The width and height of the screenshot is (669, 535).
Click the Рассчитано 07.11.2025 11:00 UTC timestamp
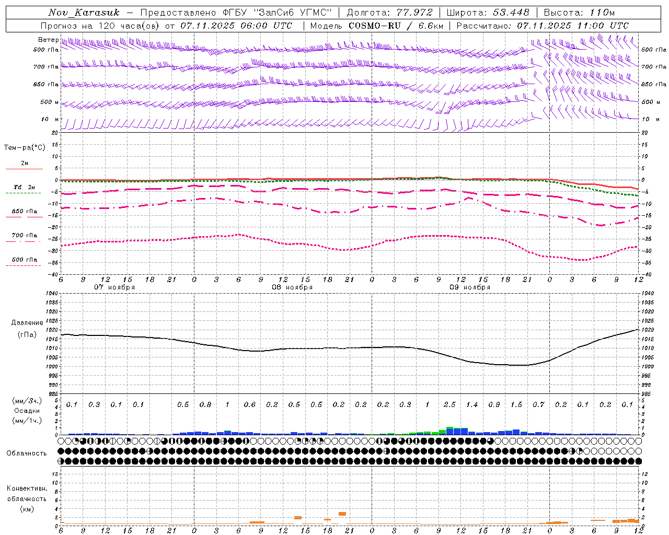tap(543, 26)
